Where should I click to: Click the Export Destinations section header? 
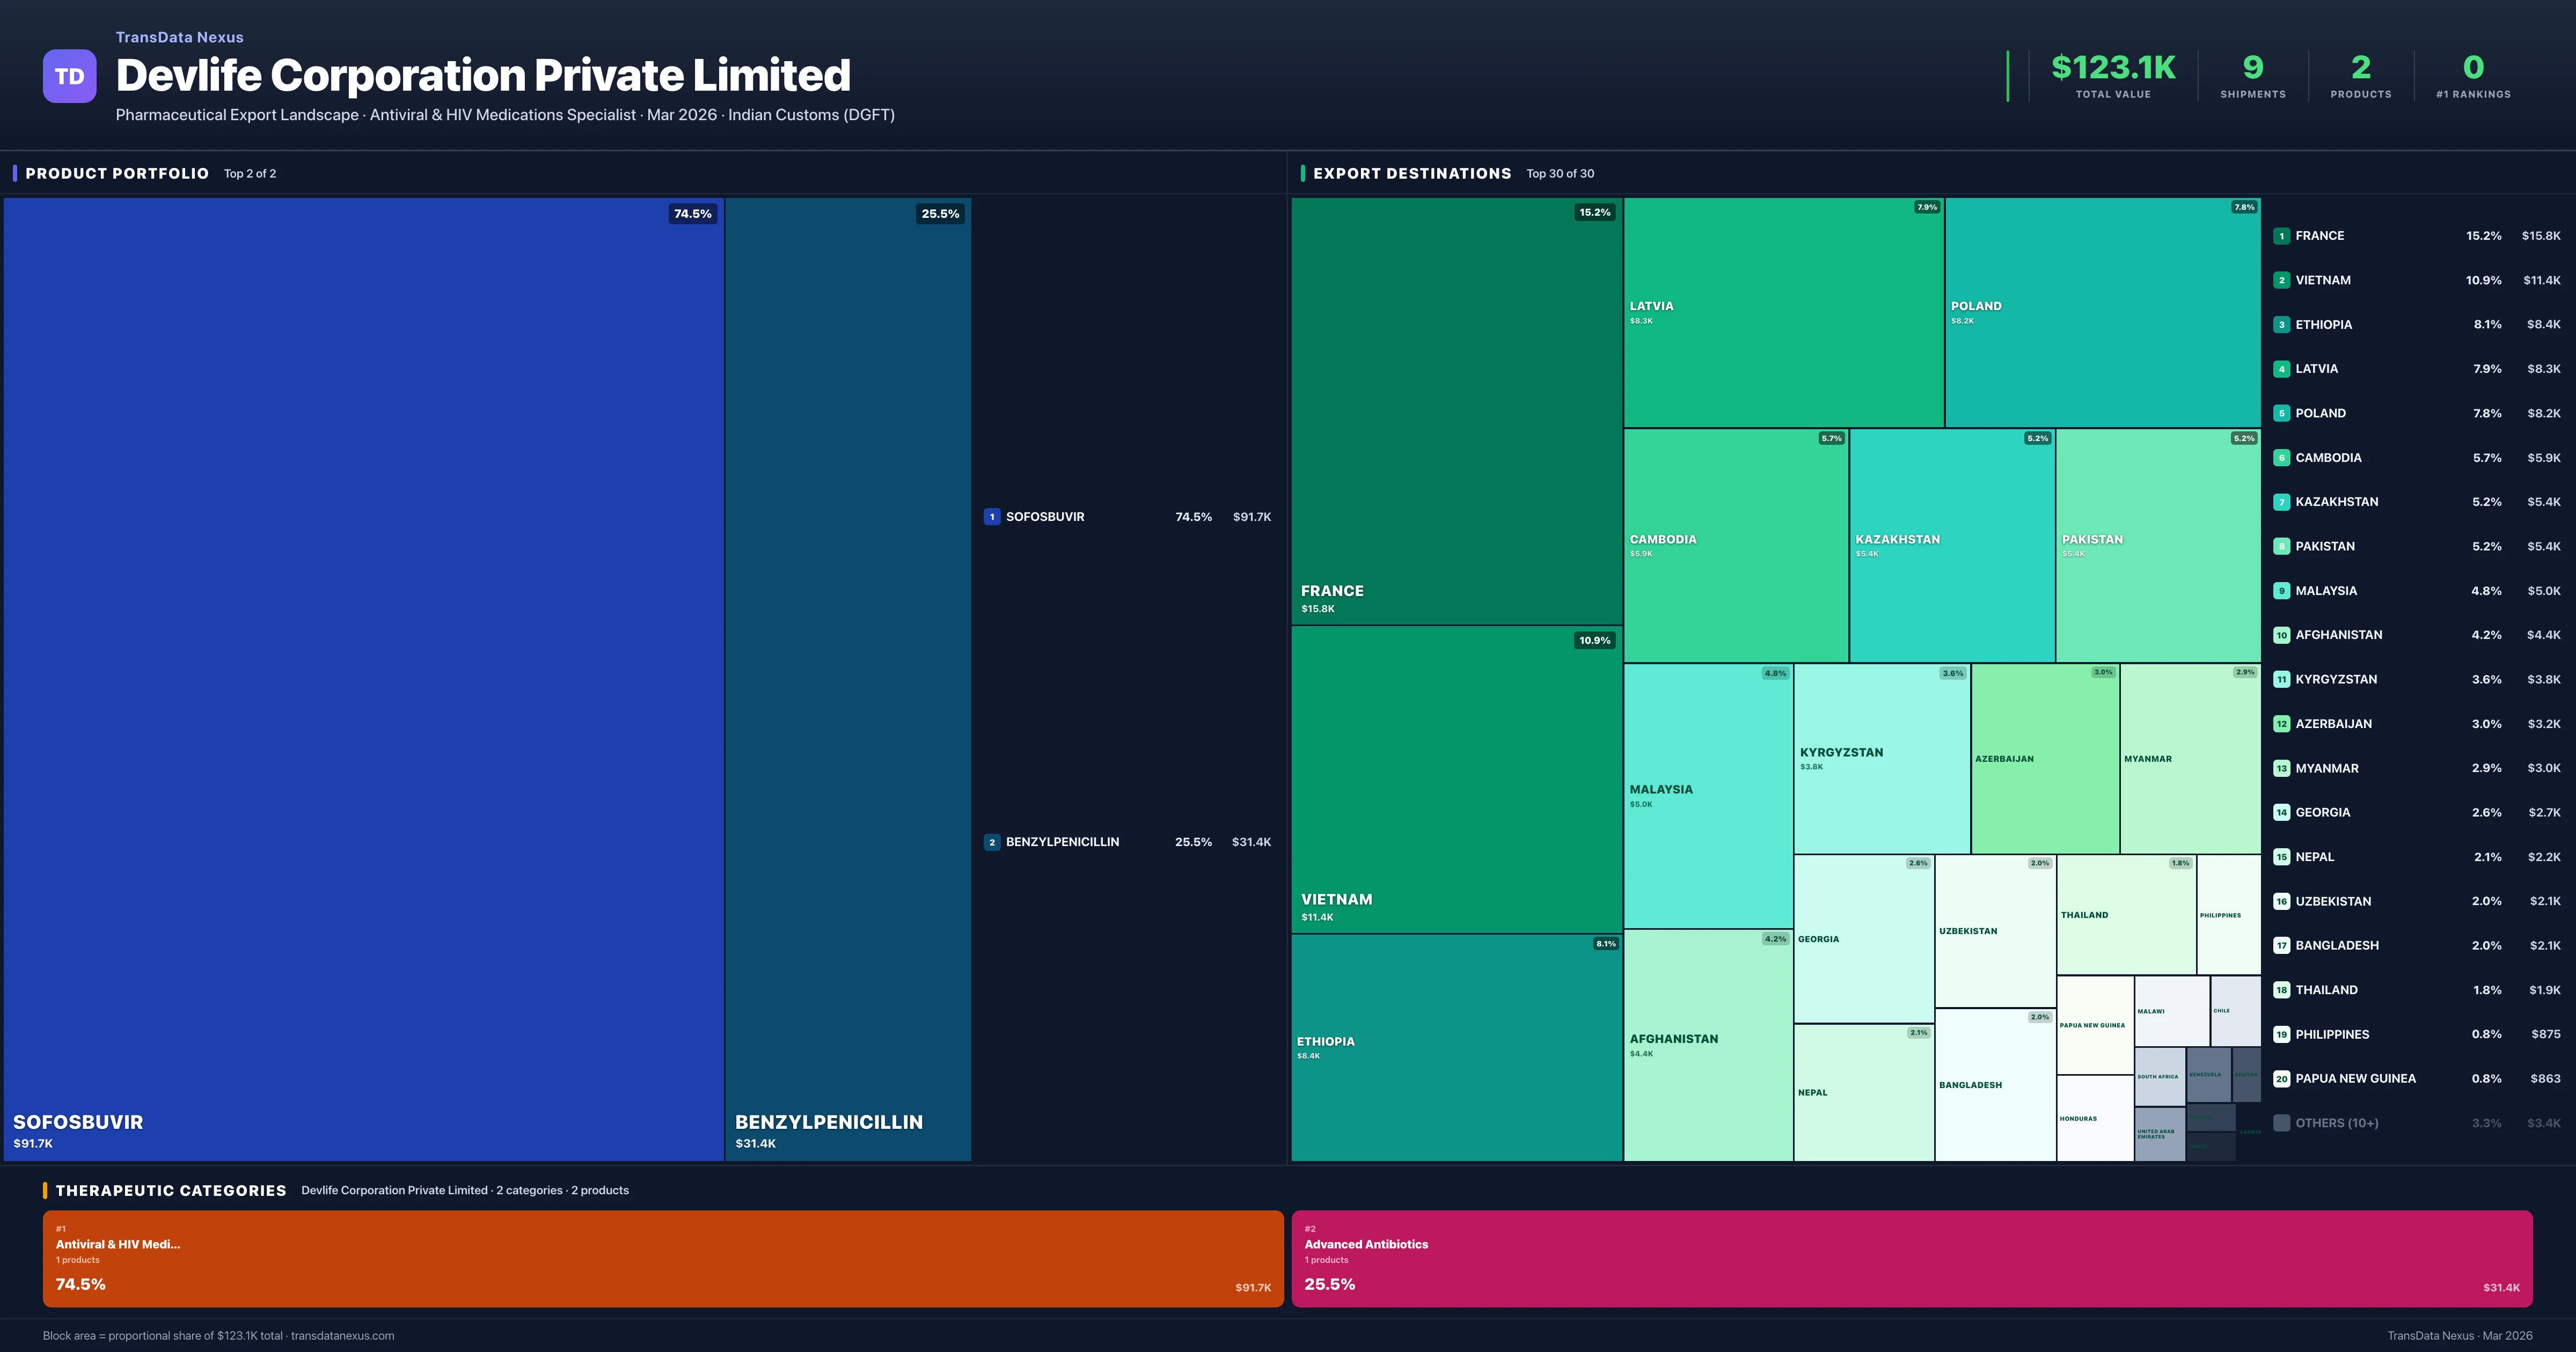1411,173
